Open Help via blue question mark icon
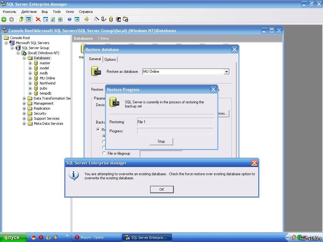 (69, 20)
